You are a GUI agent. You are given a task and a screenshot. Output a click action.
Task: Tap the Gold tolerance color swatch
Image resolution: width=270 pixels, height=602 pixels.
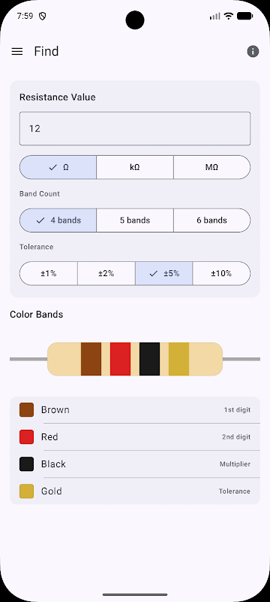pyautogui.click(x=26, y=491)
